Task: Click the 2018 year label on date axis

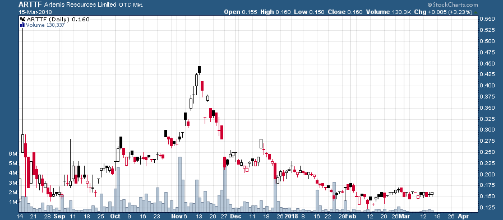Action: click(x=291, y=216)
